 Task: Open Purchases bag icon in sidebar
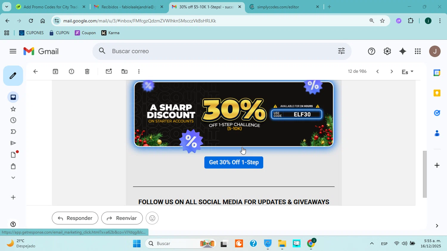click(13, 166)
